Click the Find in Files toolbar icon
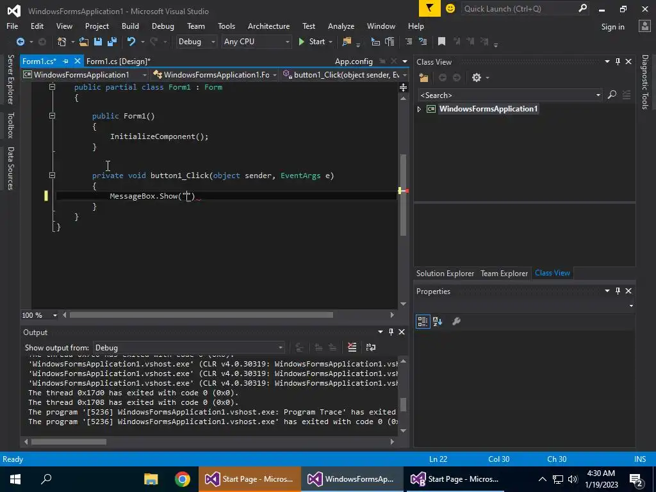The height and width of the screenshot is (492, 656). click(347, 42)
